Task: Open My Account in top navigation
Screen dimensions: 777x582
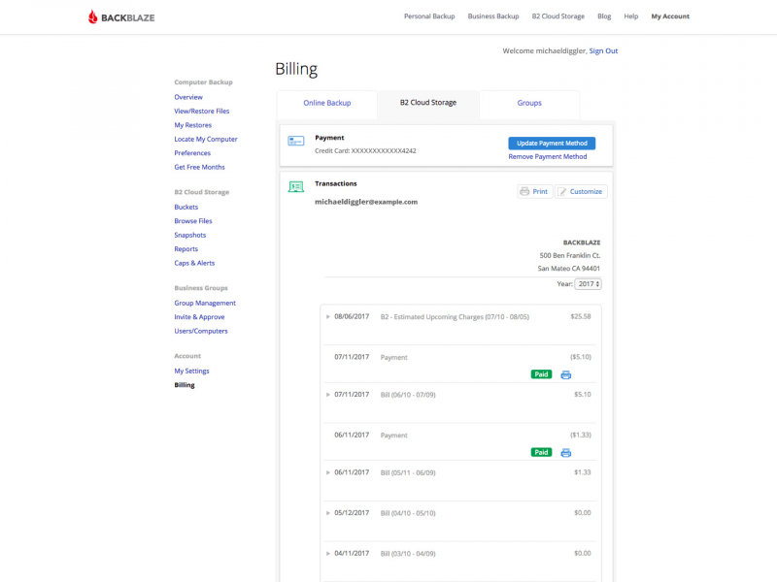Action: click(x=670, y=16)
